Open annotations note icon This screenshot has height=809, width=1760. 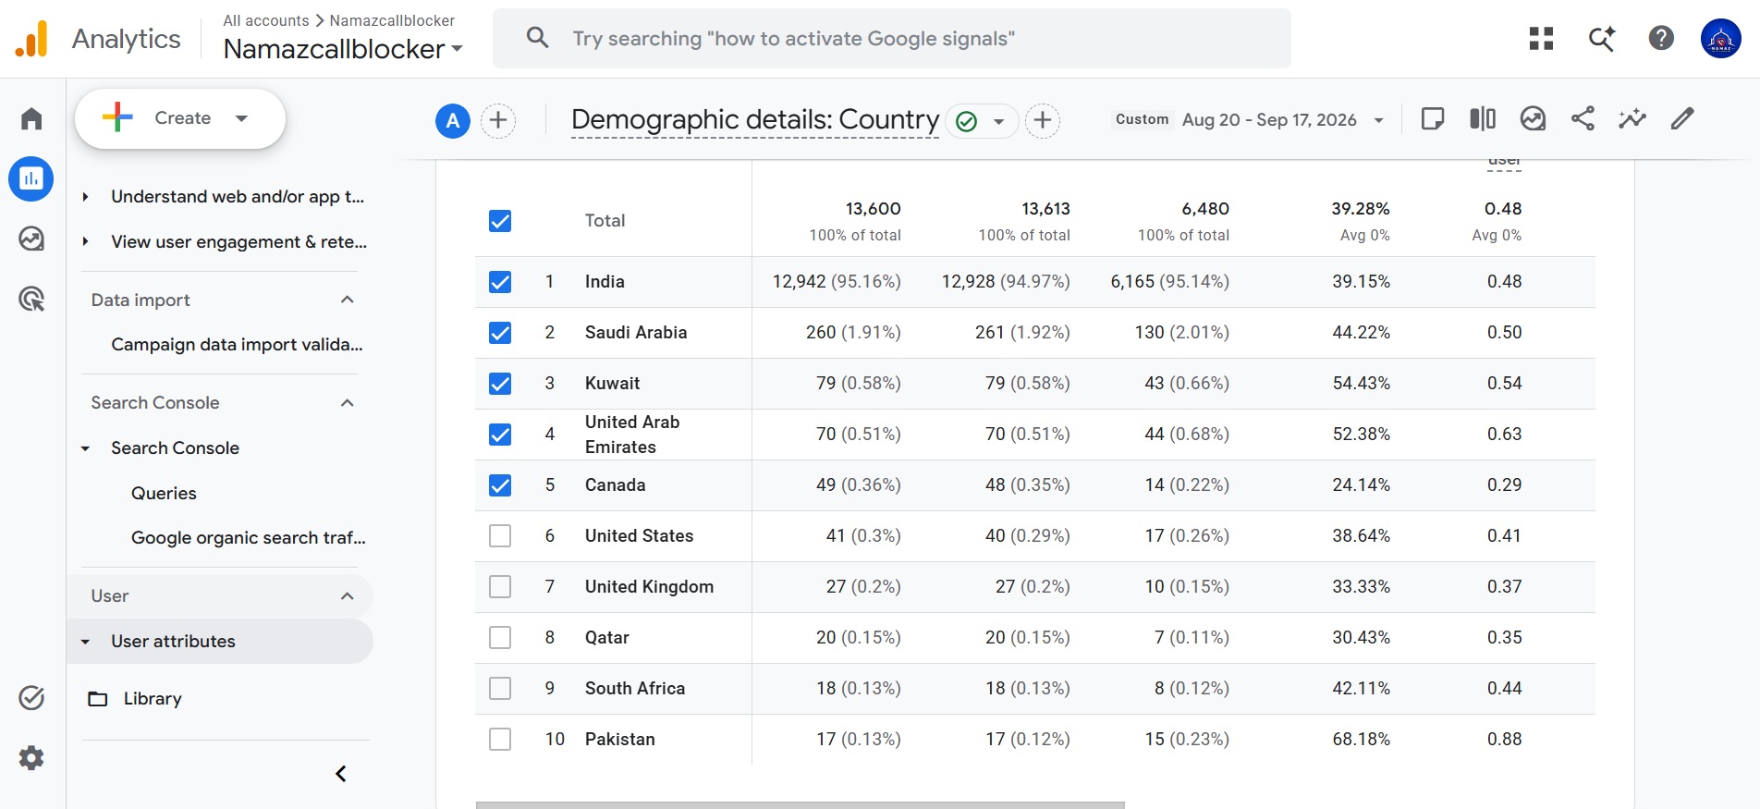1433,118
